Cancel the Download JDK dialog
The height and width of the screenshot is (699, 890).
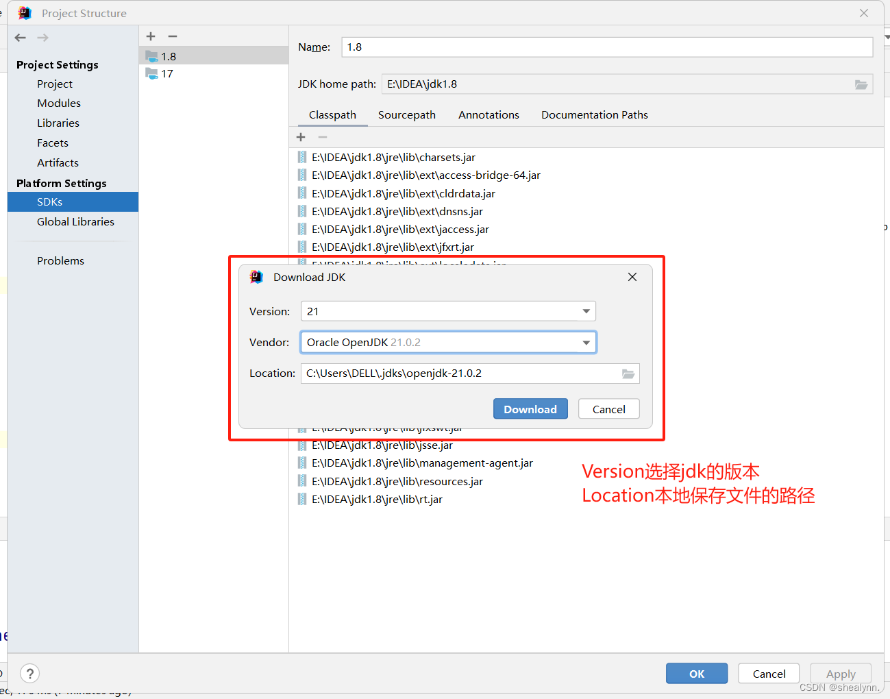(608, 409)
